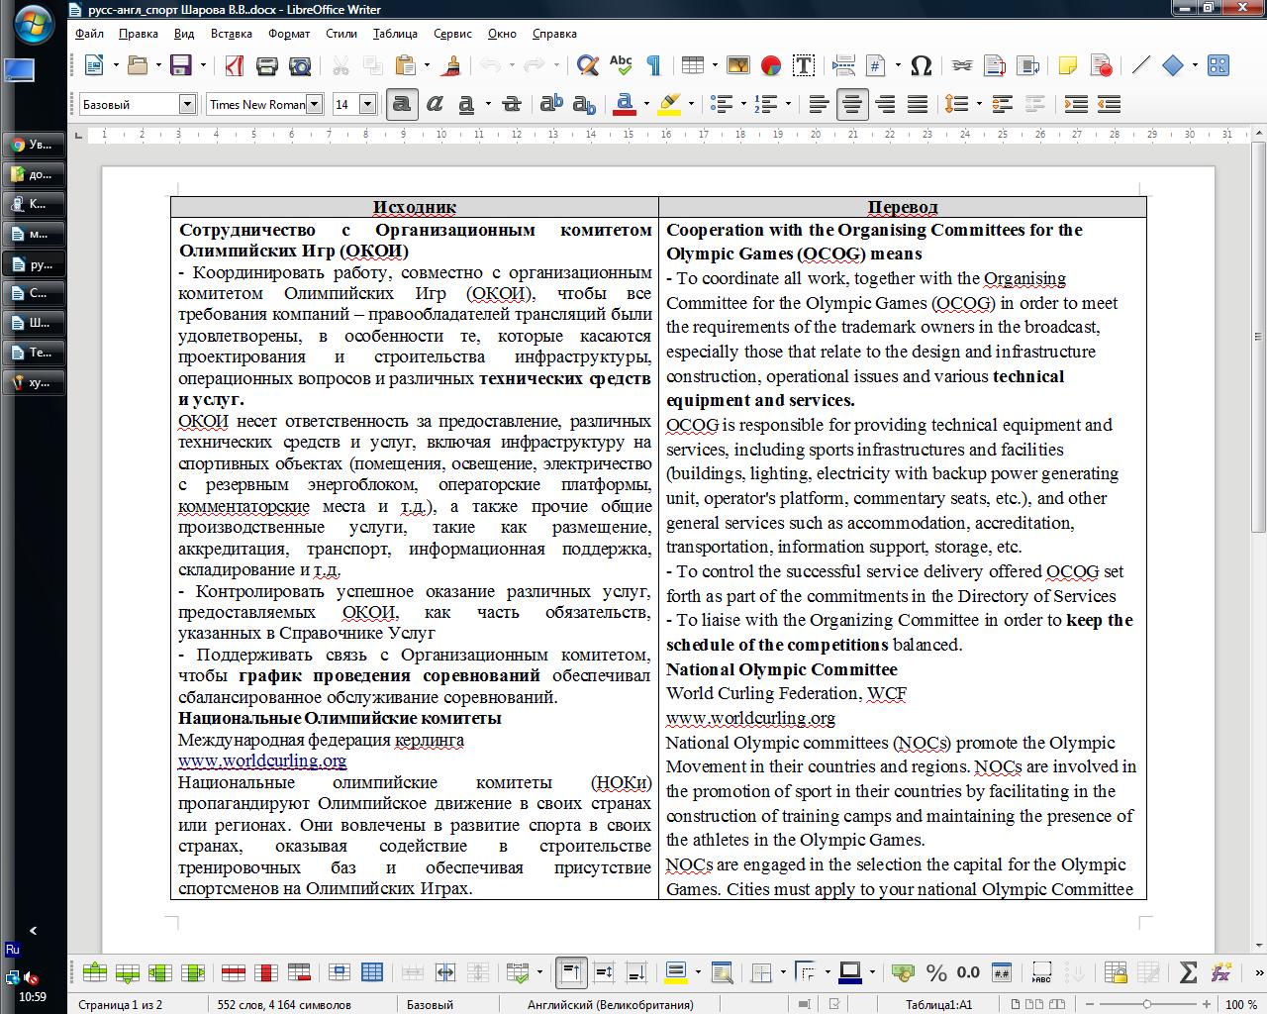Toggle formatting marks pilcrow button
Viewport: 1267px width, 1014px height.
coord(653,65)
